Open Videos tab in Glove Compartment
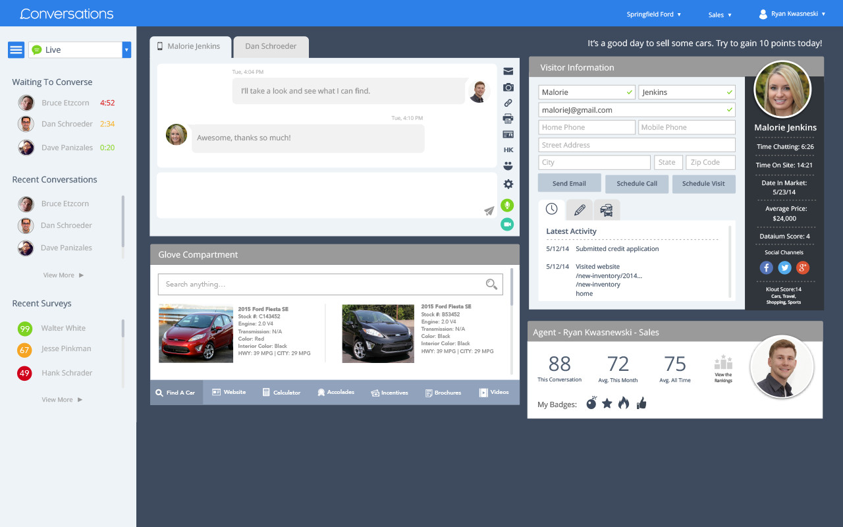Image resolution: width=843 pixels, height=527 pixels. (x=494, y=393)
